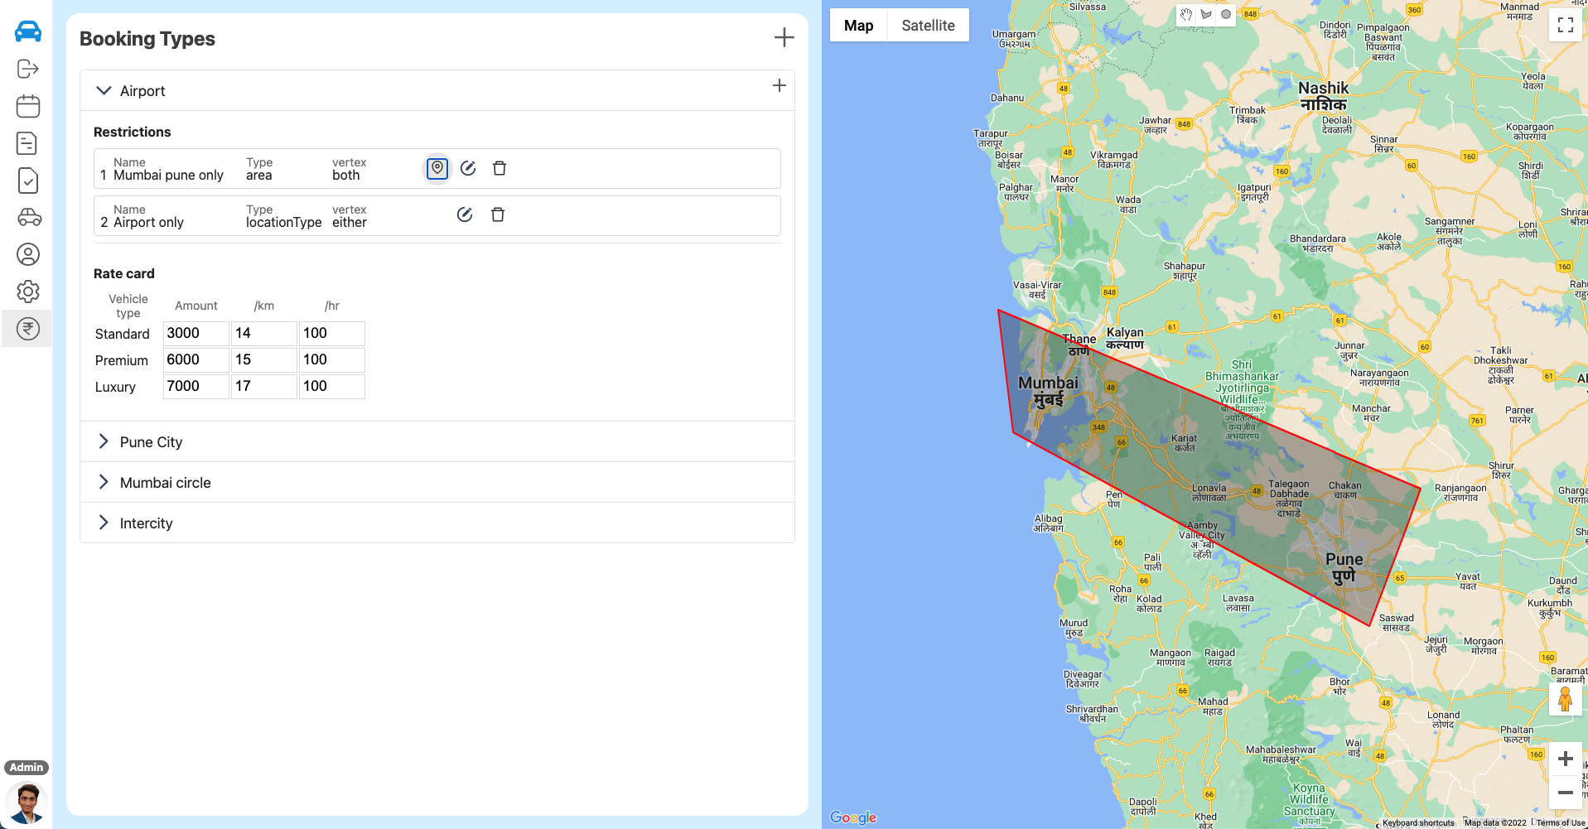Collapse the Airport booking type
1588x829 pixels.
click(104, 90)
